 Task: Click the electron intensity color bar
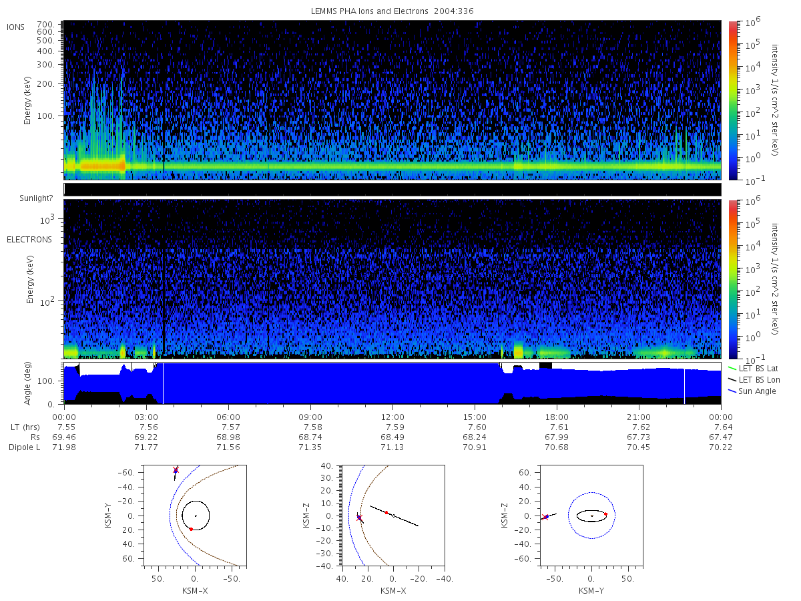(733, 279)
